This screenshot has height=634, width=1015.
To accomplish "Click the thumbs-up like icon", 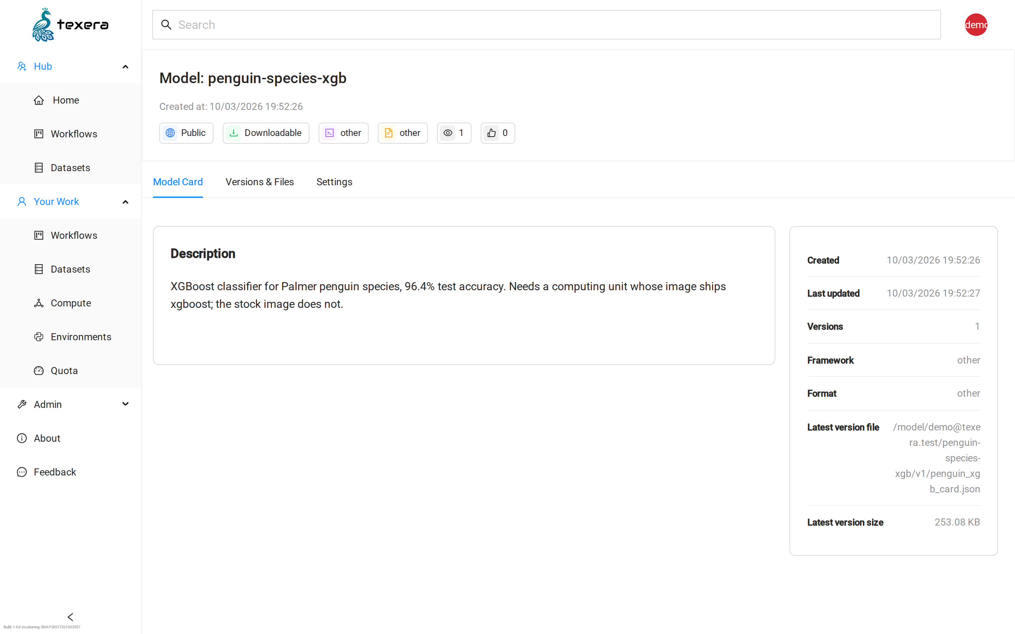I will coord(492,133).
